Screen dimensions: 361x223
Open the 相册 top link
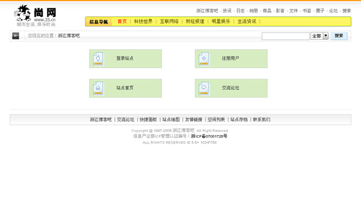coord(253,11)
